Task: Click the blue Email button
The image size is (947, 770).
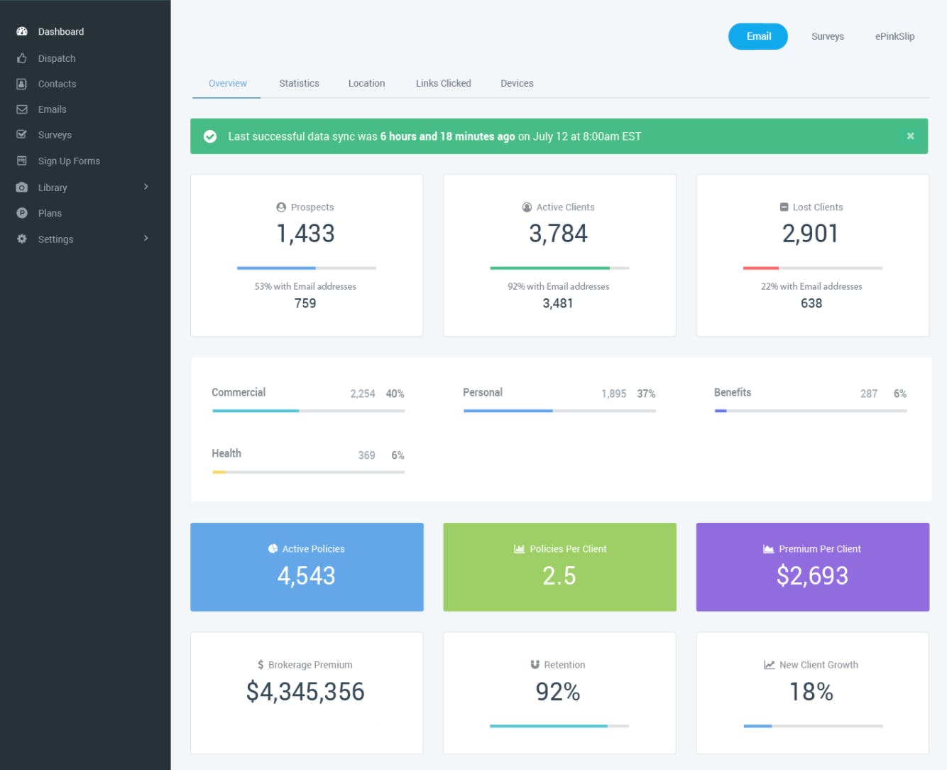Action: coord(758,36)
